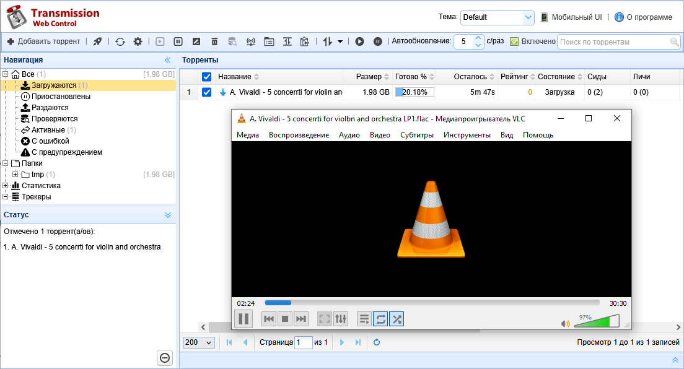Open the Тема theme dropdown
Image resolution: width=684 pixels, height=369 pixels.
pos(497,17)
